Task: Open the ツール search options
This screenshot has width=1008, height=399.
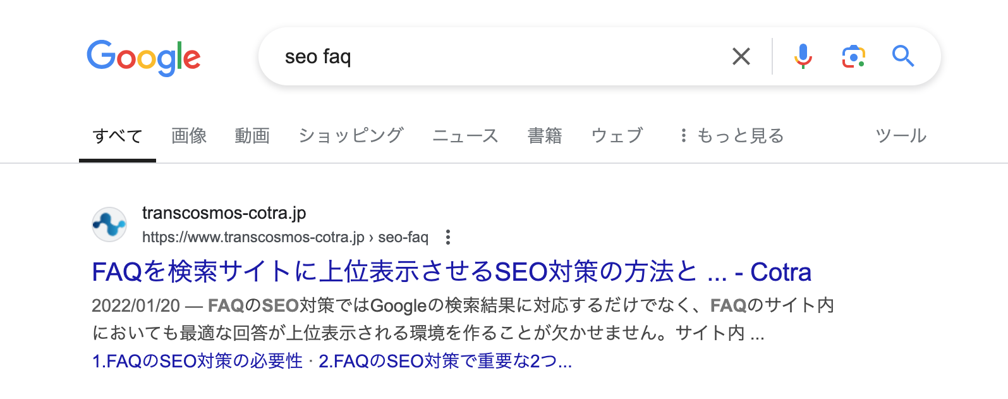Action: pos(901,135)
